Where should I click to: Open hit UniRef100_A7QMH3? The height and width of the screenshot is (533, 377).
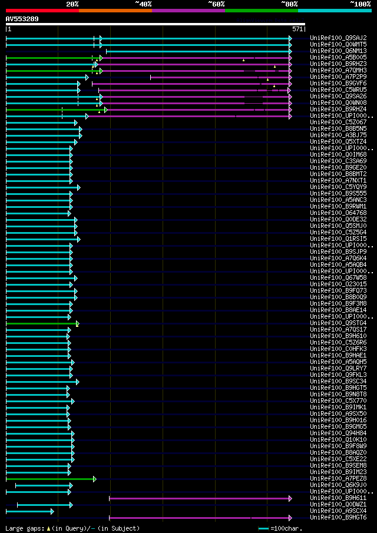(x=339, y=70)
